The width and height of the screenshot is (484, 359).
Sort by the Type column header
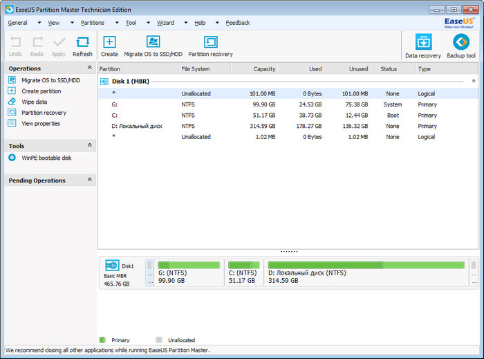click(x=447, y=69)
